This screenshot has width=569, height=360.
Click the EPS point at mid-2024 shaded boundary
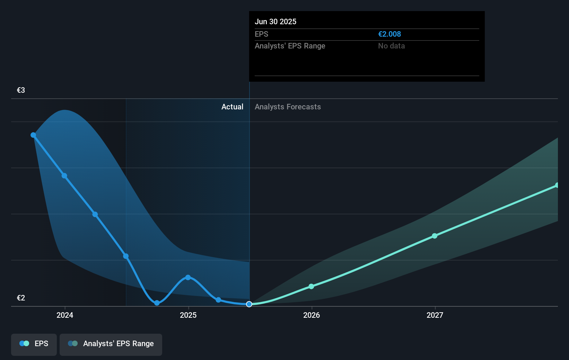click(126, 256)
